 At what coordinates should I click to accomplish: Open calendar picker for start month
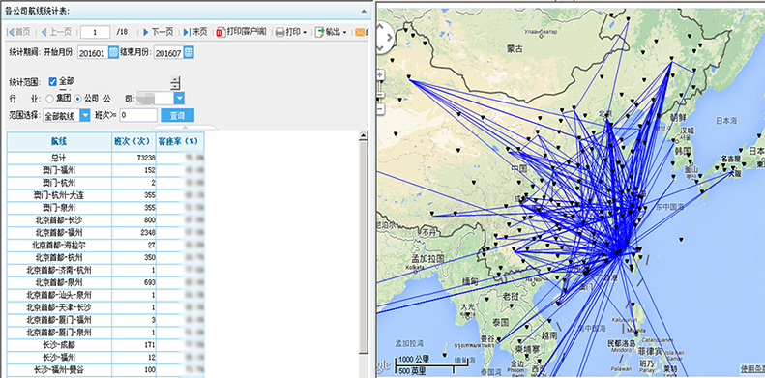(x=113, y=52)
